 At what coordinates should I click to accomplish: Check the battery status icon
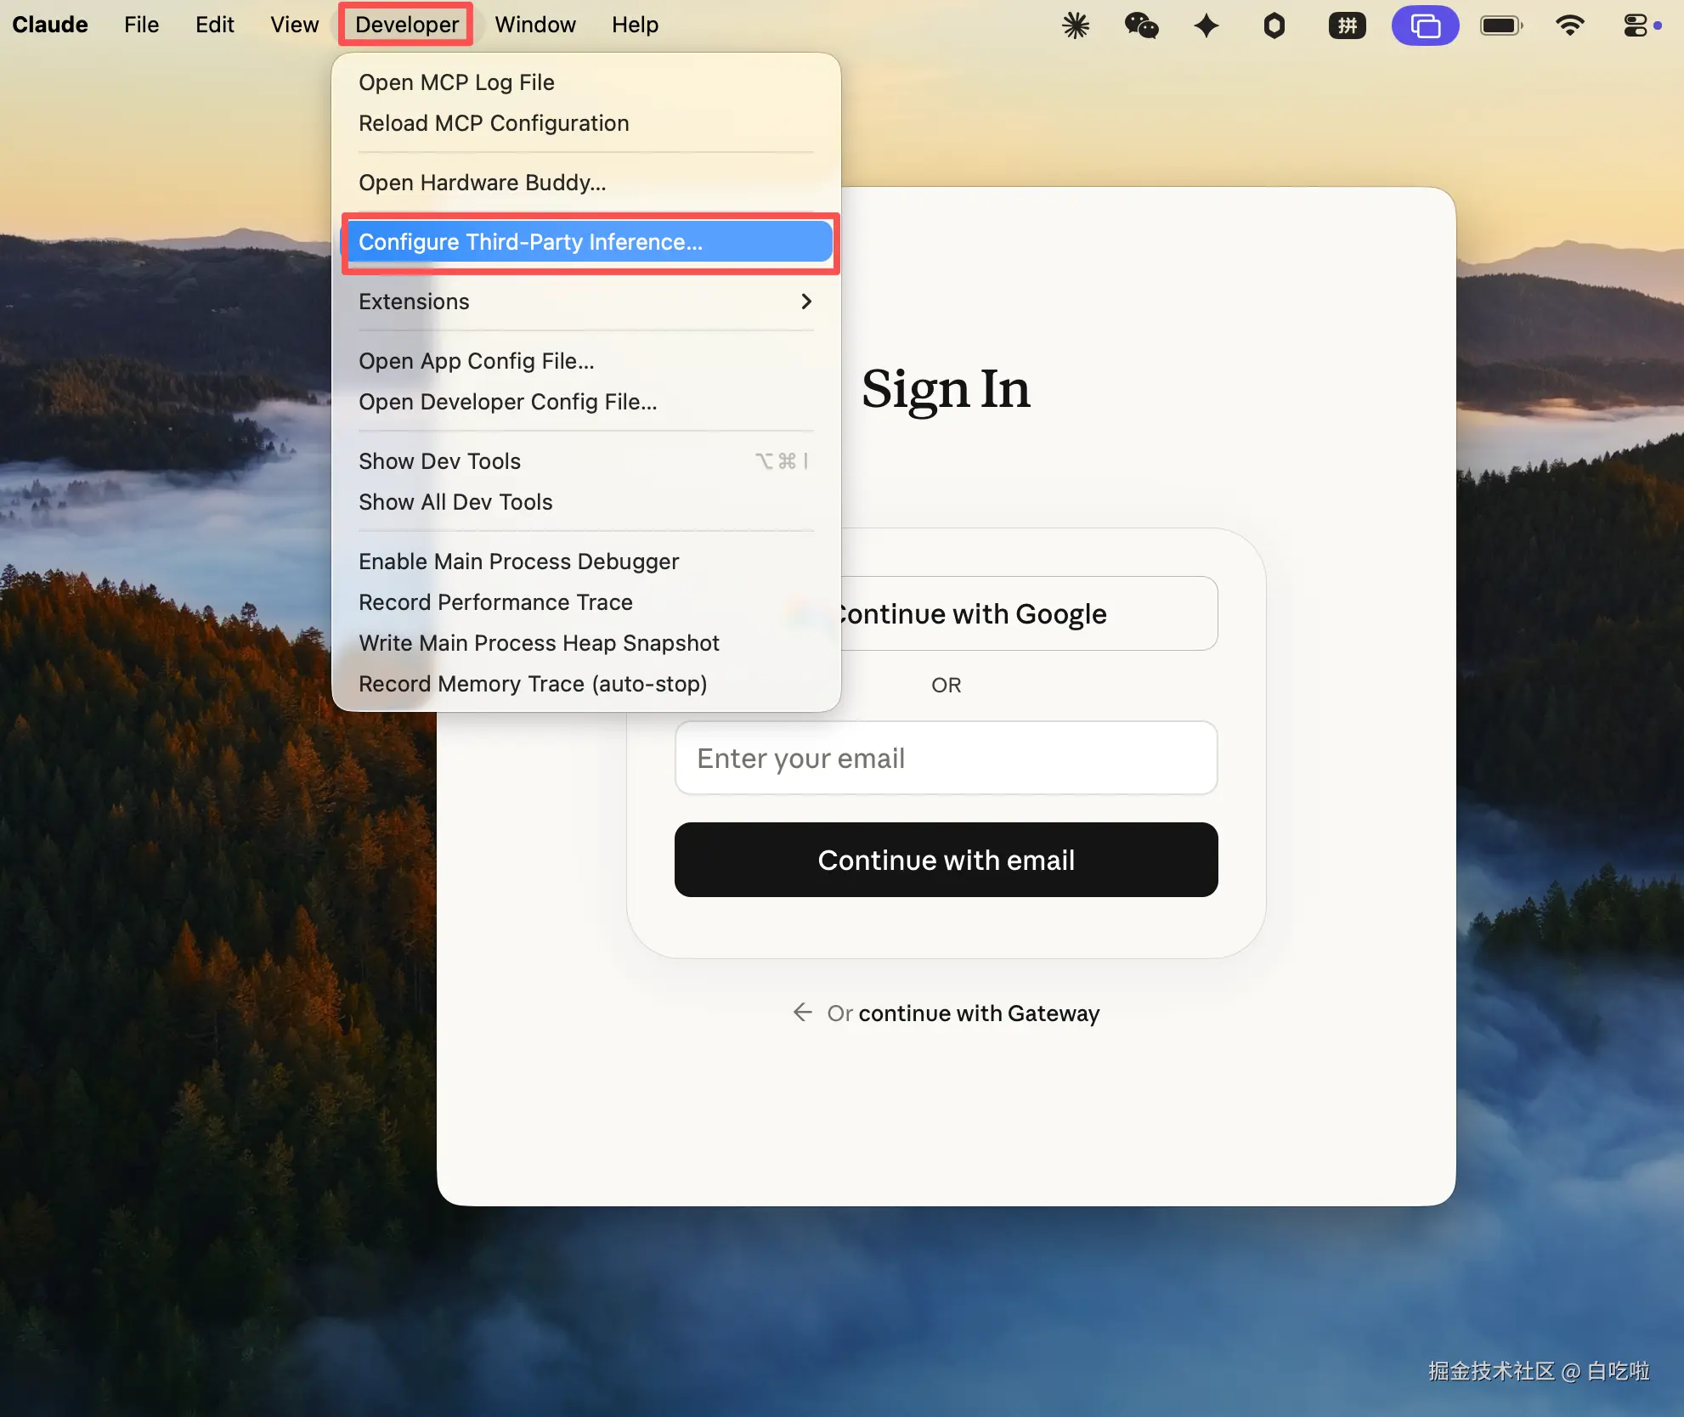tap(1501, 25)
